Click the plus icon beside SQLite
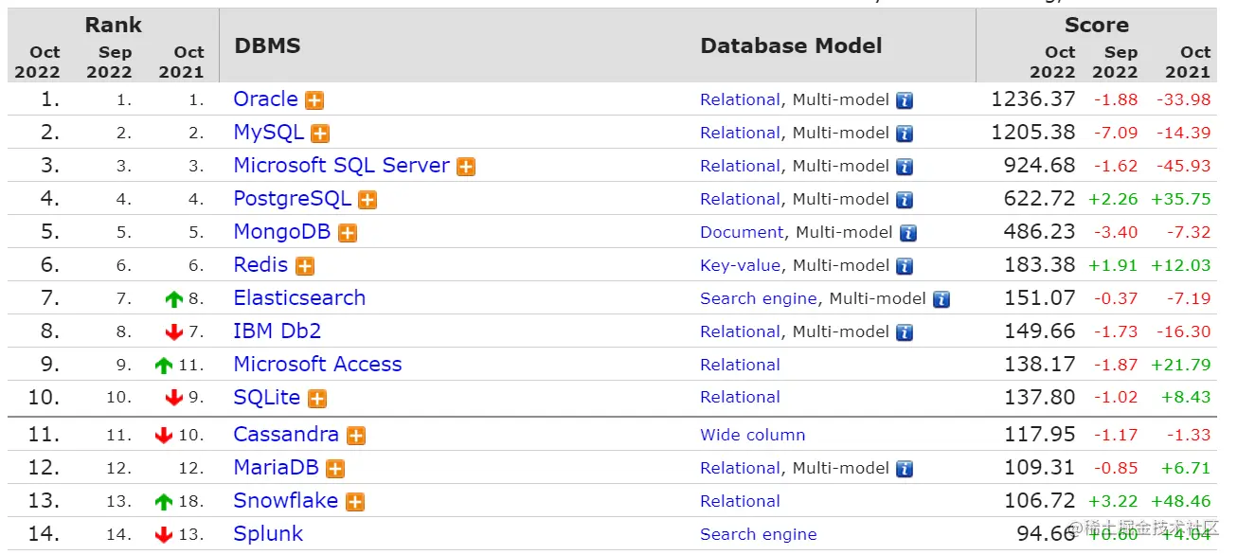The height and width of the screenshot is (555, 1237). pos(317,399)
